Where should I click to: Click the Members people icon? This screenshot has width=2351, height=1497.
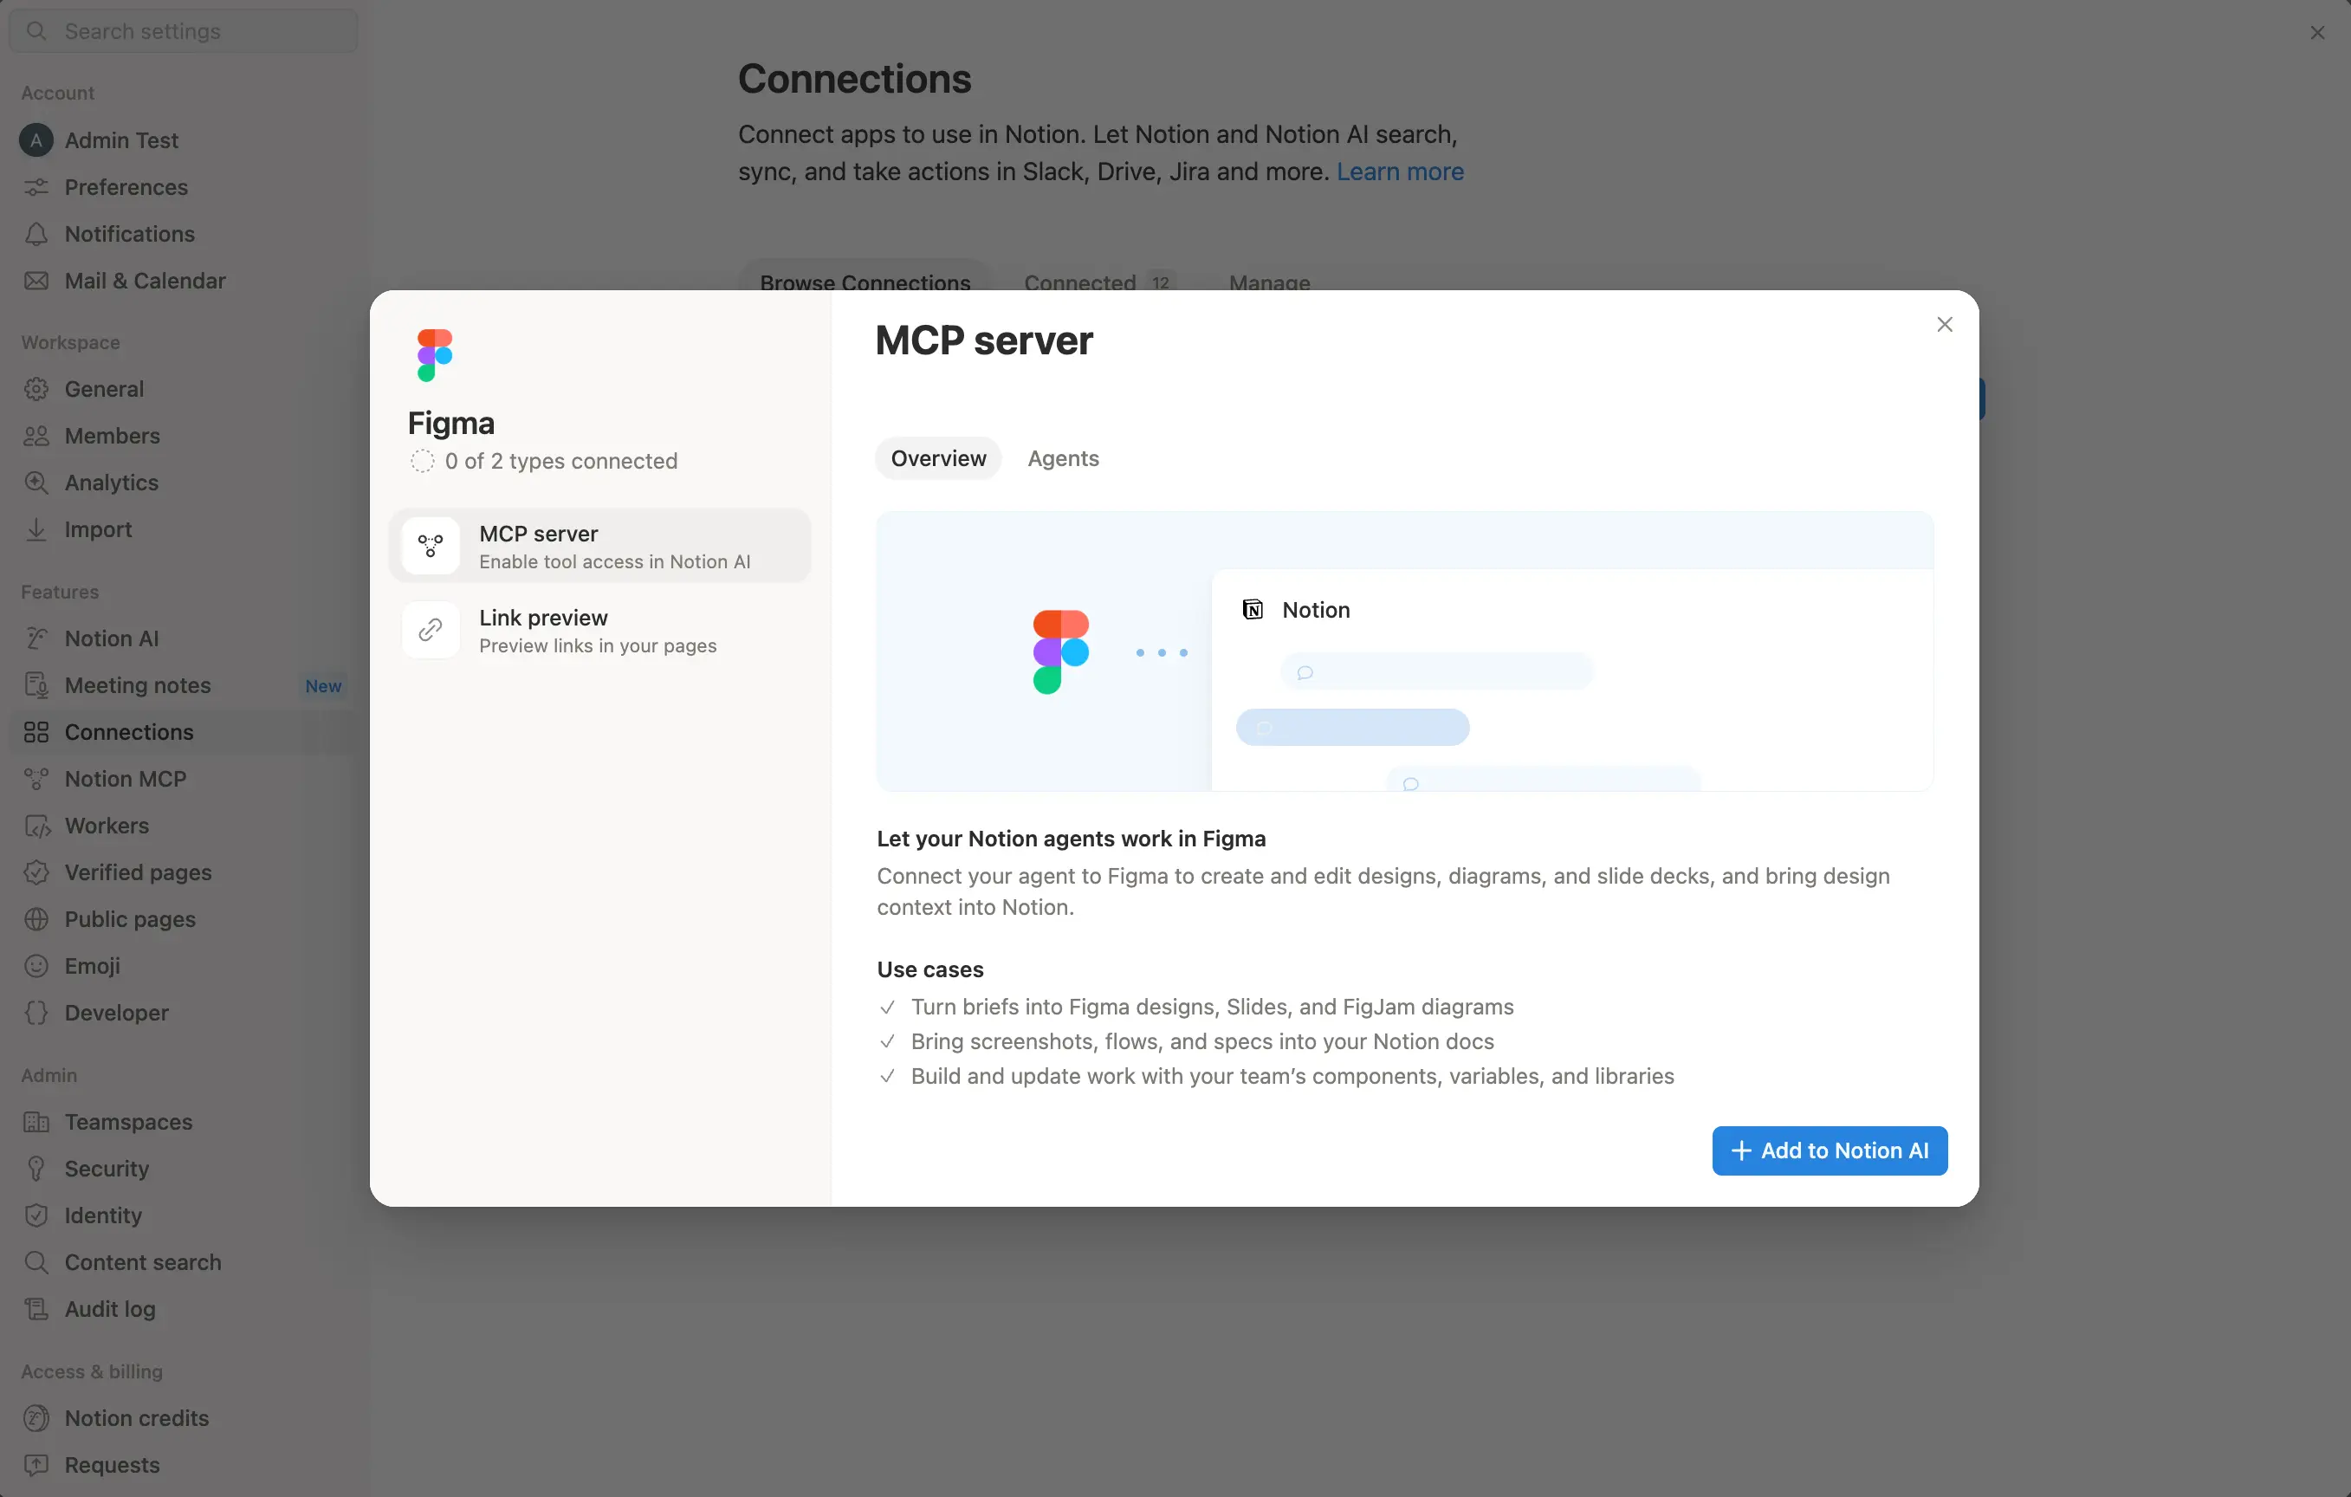[x=36, y=436]
